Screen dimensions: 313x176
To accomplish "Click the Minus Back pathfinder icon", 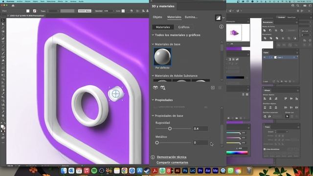I will pos(294,38).
